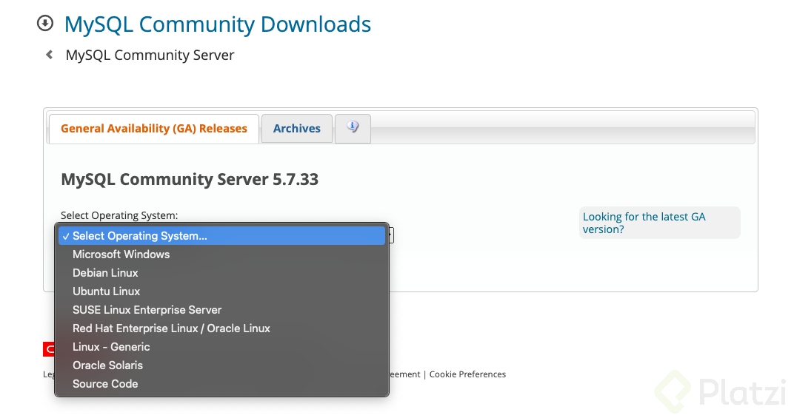Click the download circle icon beside the title

coord(45,23)
